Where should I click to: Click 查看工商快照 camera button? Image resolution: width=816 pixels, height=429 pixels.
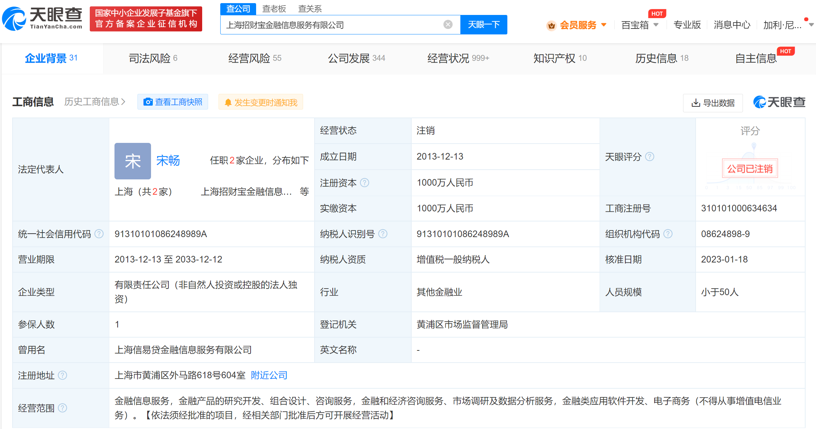tap(173, 102)
